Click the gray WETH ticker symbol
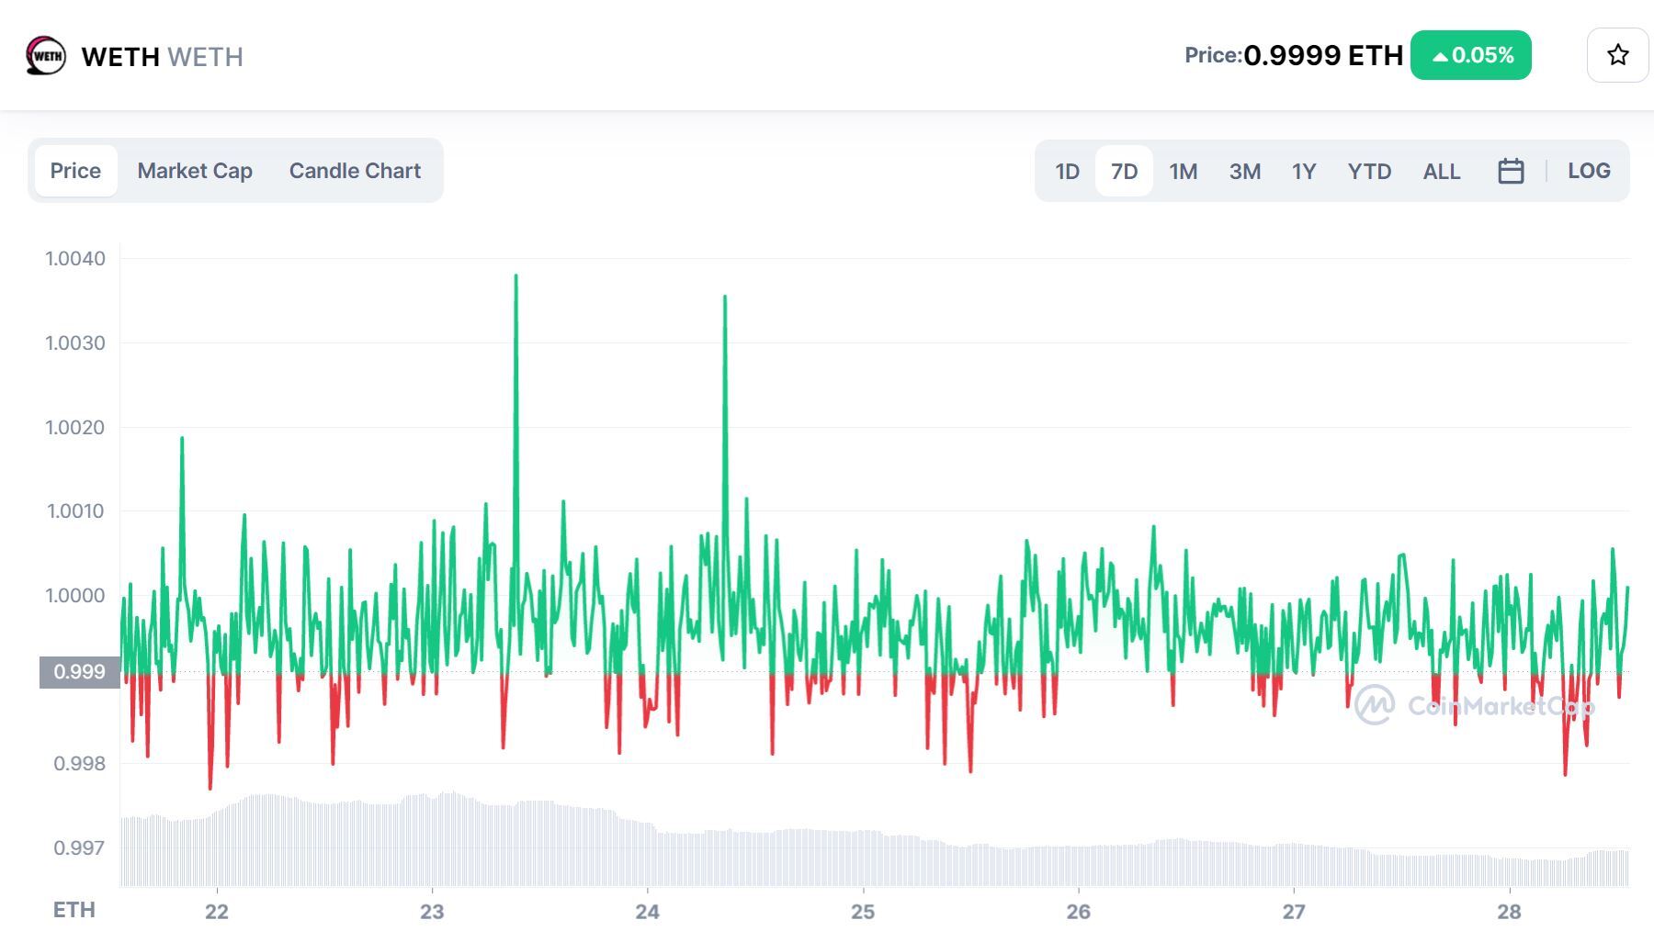Viewport: 1654px width, 931px height. coord(206,57)
